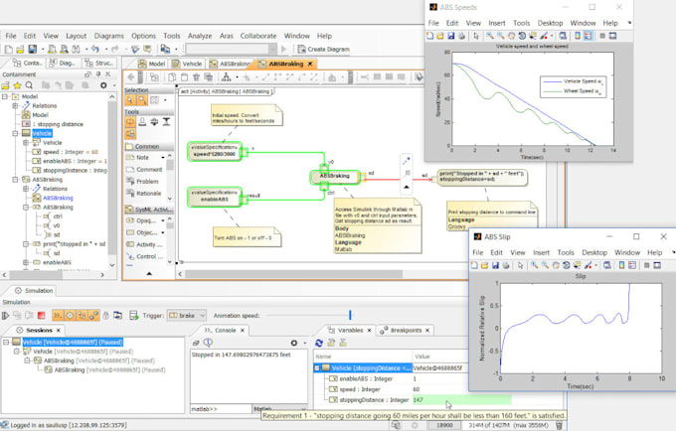Viewport: 676px width, 431px height.
Task: Open the Diagrams menu
Action: tap(108, 36)
